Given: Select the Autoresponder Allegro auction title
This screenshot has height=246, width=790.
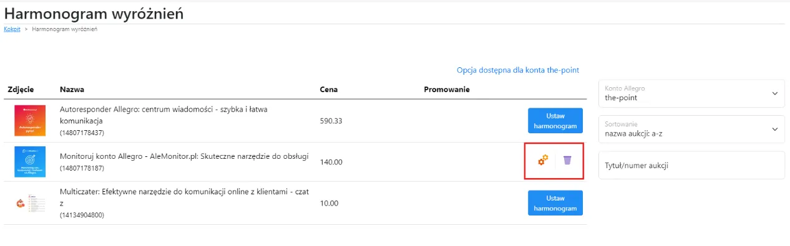Looking at the screenshot, I should coord(163,115).
